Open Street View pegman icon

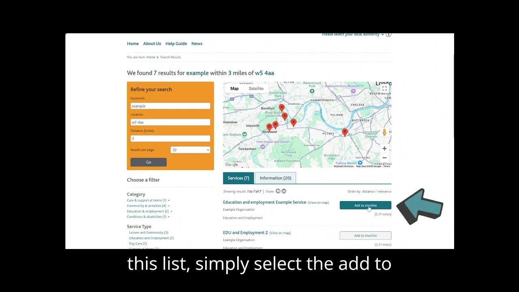pyautogui.click(x=384, y=132)
